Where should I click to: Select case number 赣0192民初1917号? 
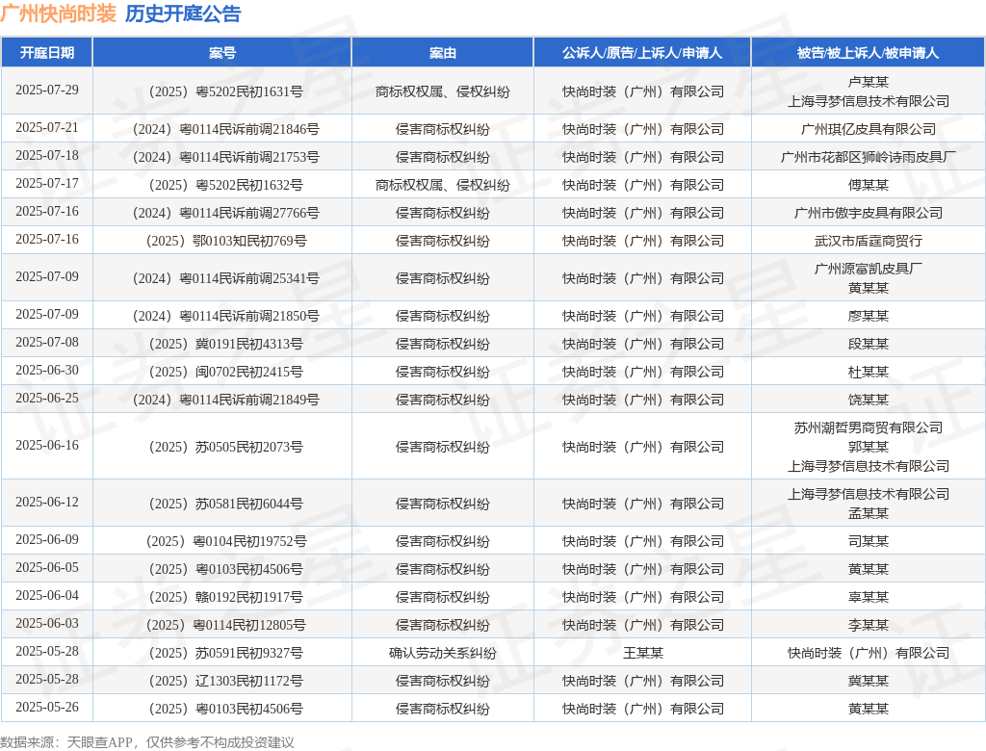[225, 598]
